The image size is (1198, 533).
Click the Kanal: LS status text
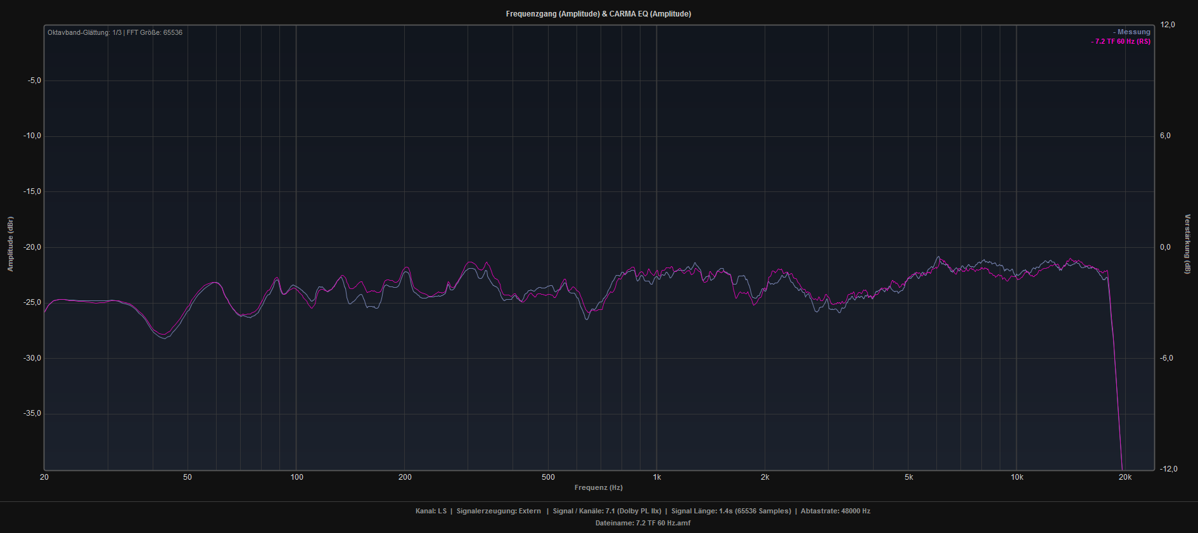tap(431, 511)
